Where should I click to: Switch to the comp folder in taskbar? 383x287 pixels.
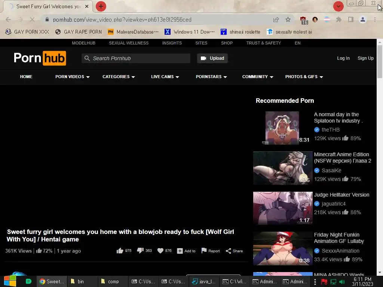[x=113, y=281]
